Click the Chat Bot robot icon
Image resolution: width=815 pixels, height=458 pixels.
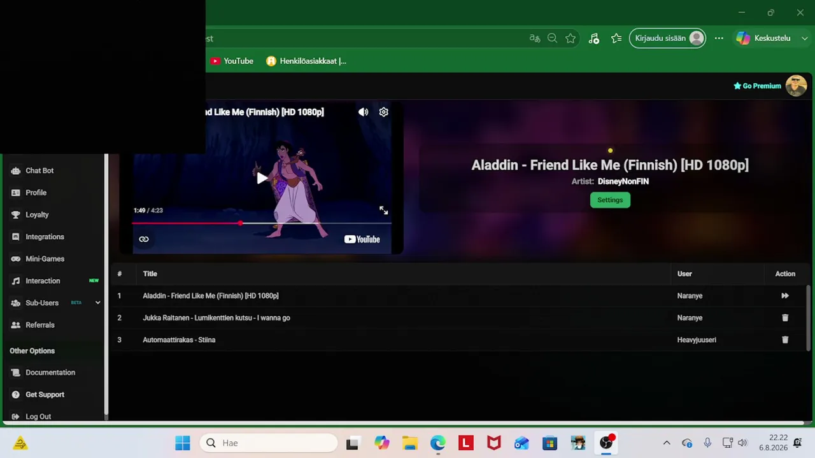click(15, 170)
